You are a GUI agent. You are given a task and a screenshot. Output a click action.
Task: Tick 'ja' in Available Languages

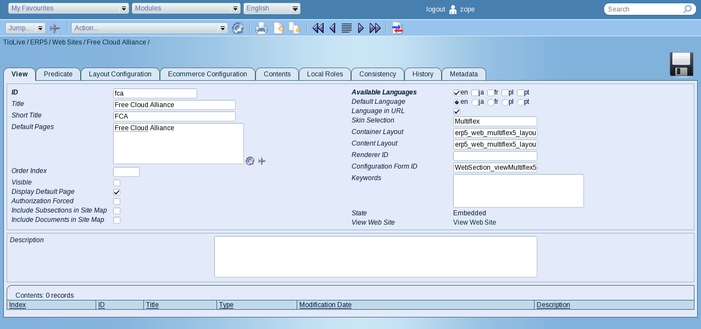pos(475,93)
